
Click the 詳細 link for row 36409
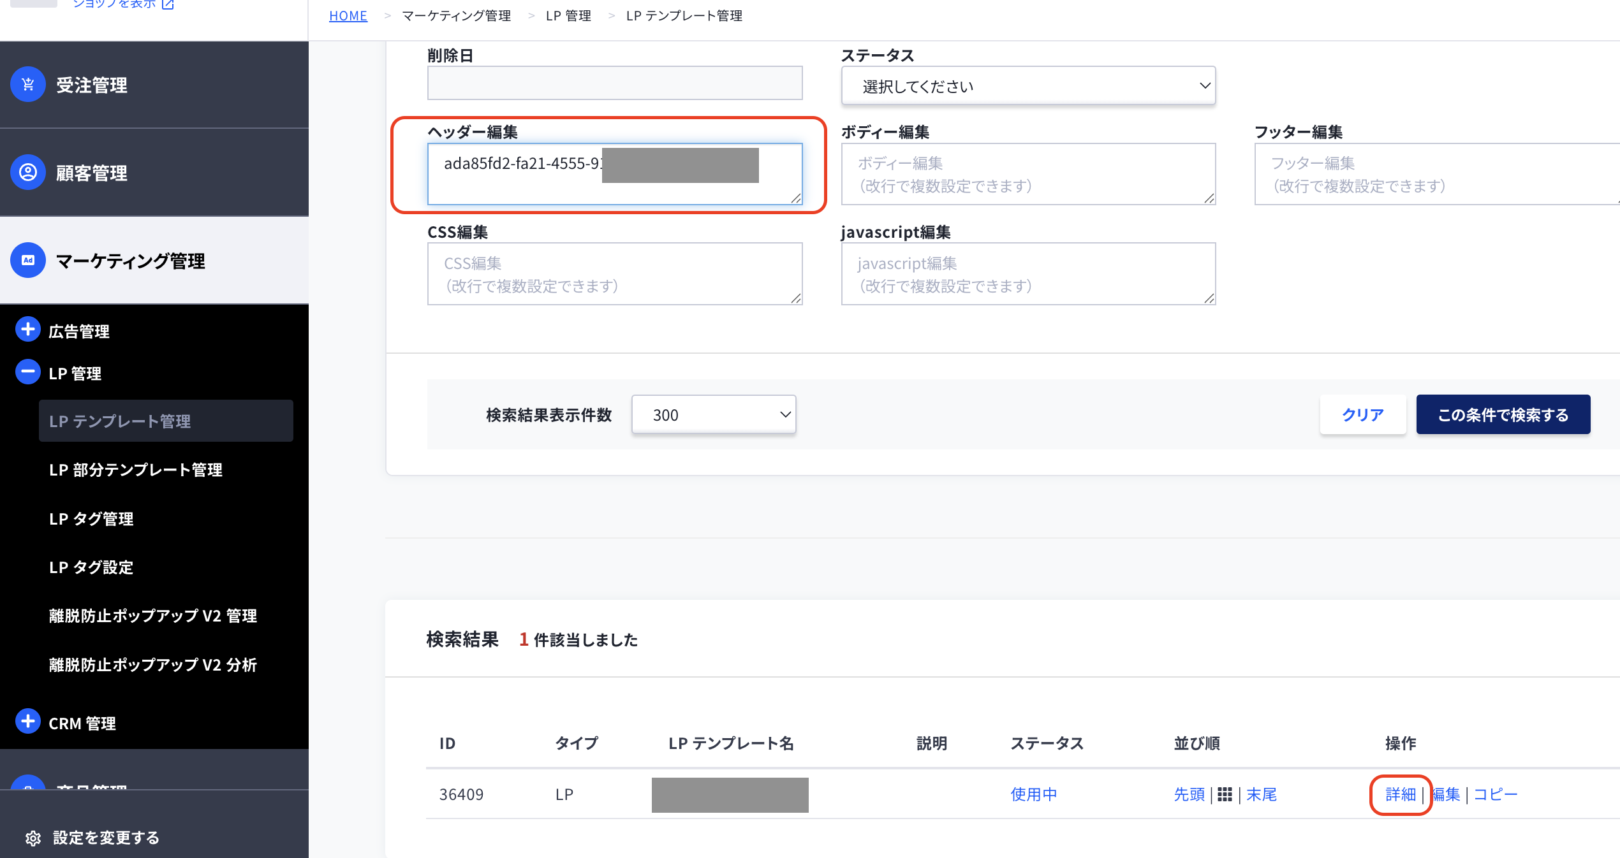tap(1401, 794)
